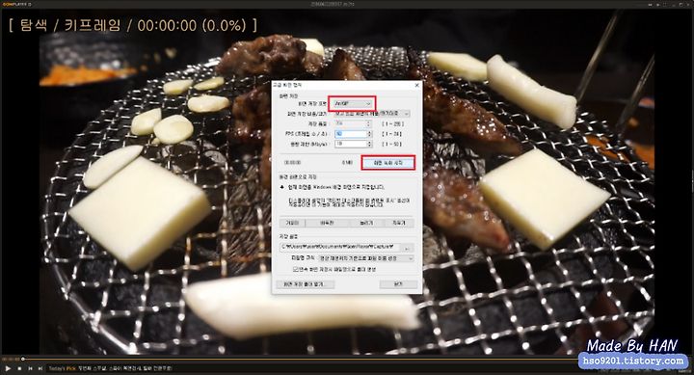Click the close button at dialog bottom right

(398, 284)
